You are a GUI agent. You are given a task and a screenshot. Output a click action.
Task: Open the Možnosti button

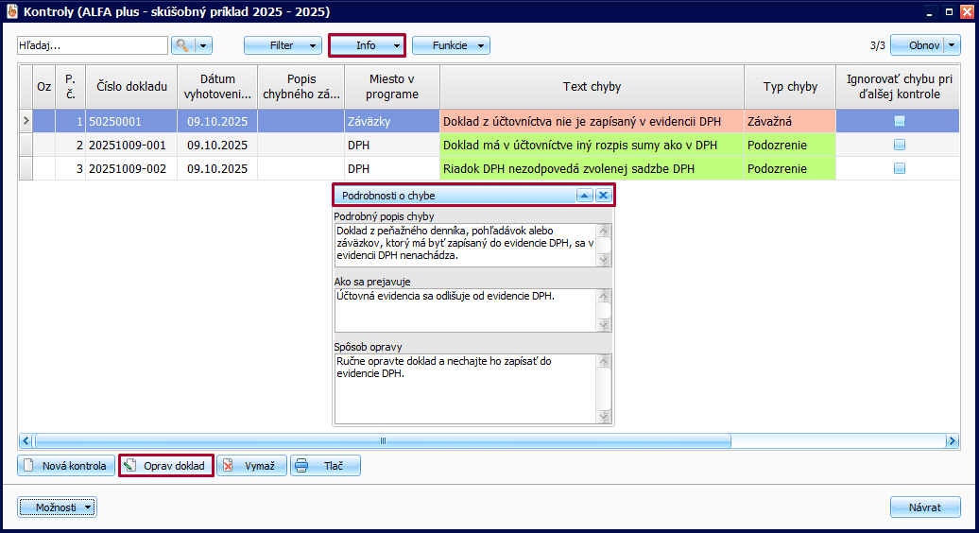click(x=57, y=507)
